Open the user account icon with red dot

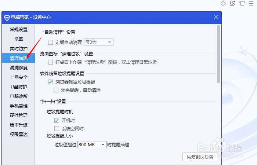[232, 3]
